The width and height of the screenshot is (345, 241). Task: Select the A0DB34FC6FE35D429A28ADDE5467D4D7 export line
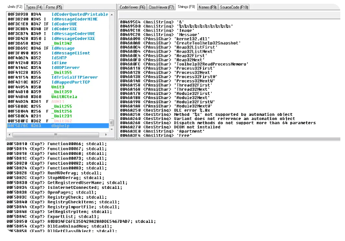point(81,221)
